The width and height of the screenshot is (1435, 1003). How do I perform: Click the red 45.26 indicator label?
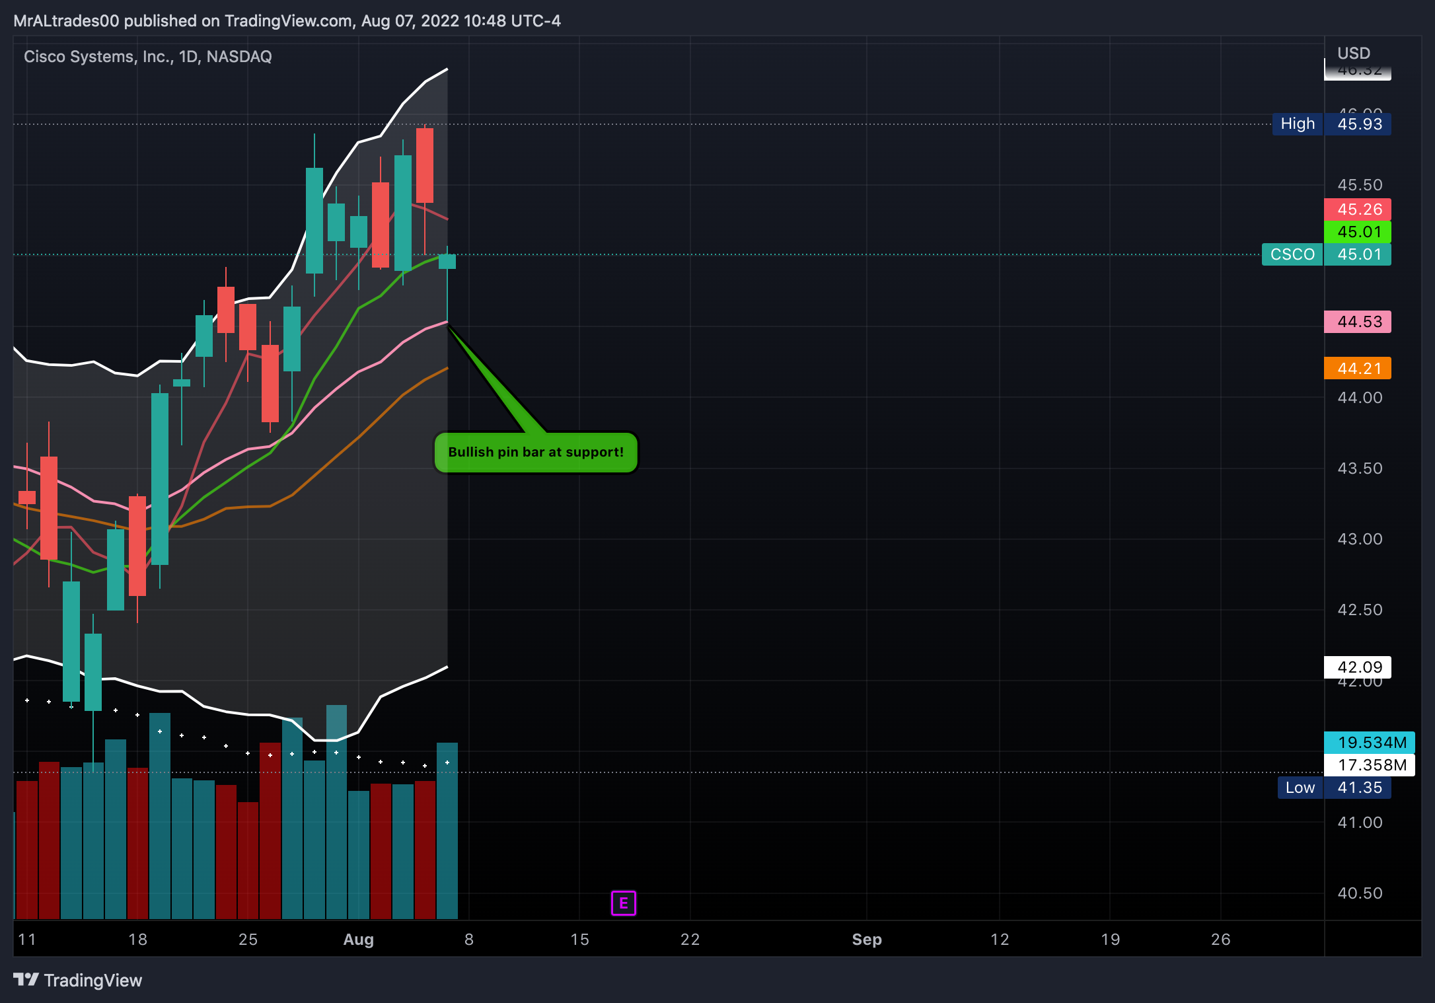coord(1358,209)
